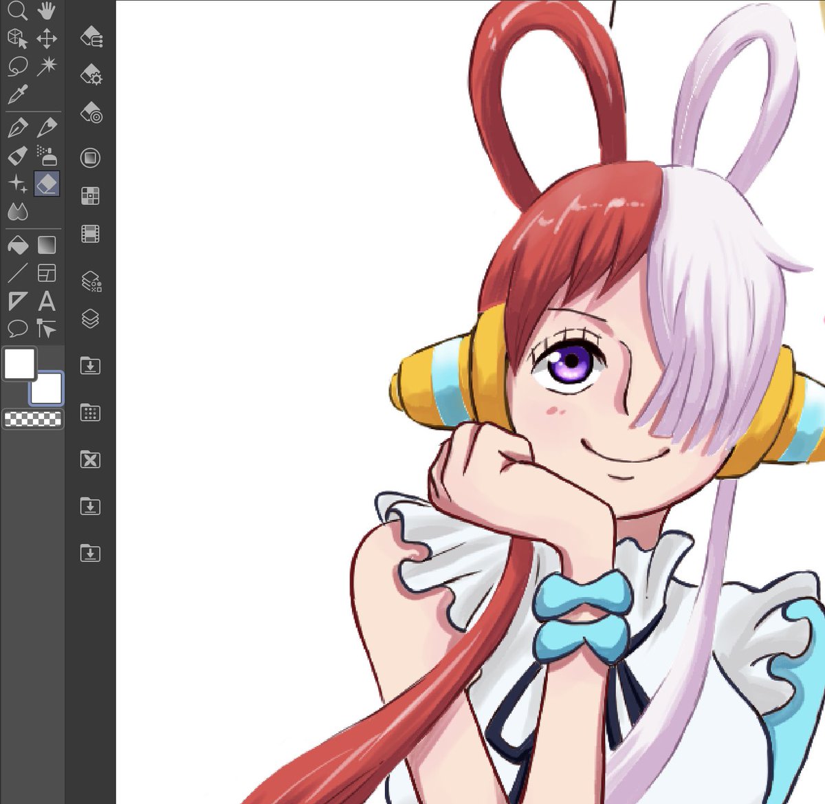Select the main drawing color swatch
The height and width of the screenshot is (804, 825).
(19, 364)
